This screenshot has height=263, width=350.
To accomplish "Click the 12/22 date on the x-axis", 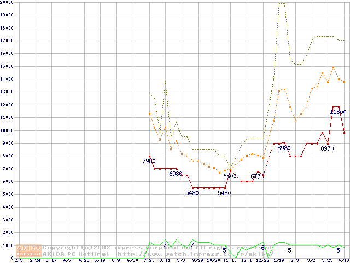I will (x=262, y=260).
